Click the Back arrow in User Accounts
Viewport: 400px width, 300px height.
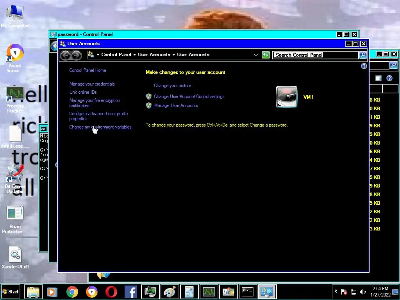tap(65, 55)
